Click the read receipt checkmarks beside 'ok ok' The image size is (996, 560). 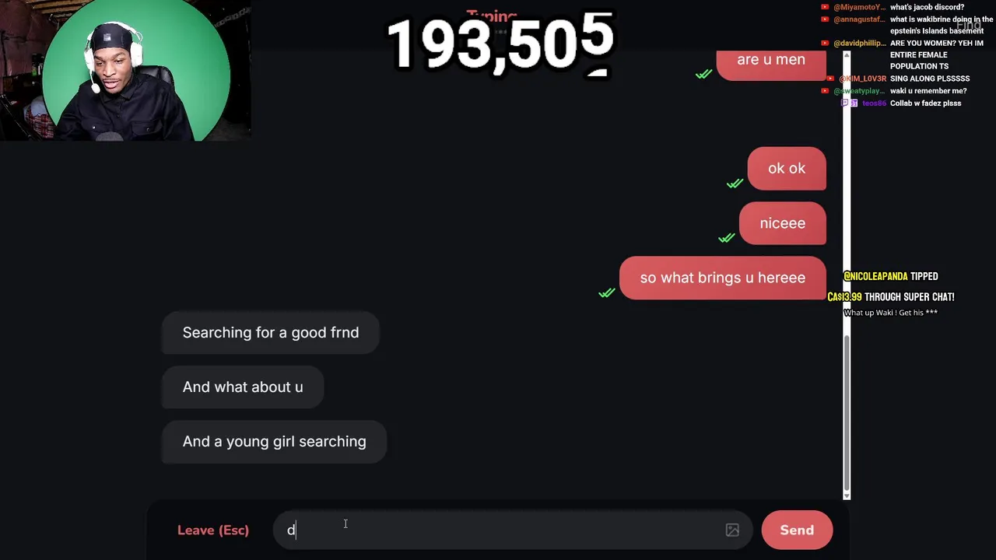tap(735, 184)
